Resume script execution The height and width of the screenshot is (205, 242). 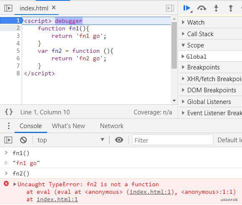pos(187,8)
